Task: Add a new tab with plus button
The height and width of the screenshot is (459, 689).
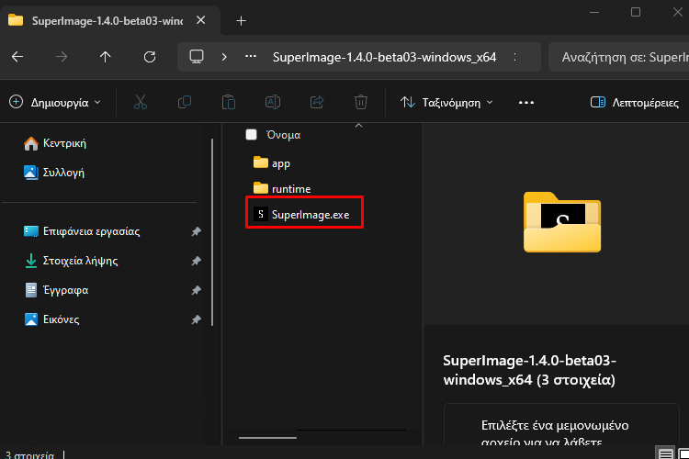Action: (x=241, y=20)
